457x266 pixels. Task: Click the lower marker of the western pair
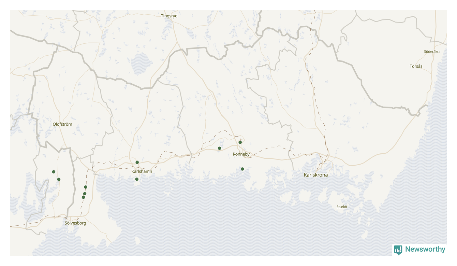[x=59, y=179]
